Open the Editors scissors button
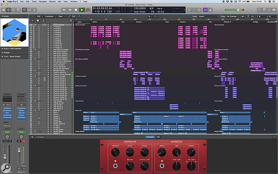Viewport: 278px width, 174px height. point(35,10)
